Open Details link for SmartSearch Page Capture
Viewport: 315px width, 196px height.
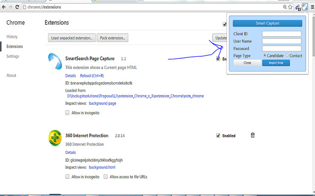click(x=70, y=75)
